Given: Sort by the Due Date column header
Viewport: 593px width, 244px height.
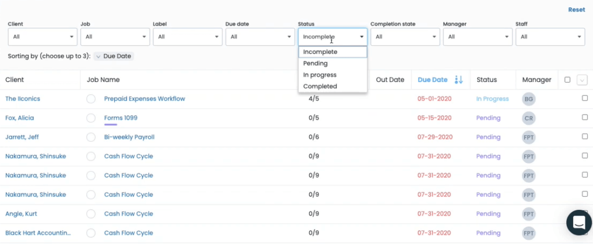Looking at the screenshot, I should [x=433, y=80].
